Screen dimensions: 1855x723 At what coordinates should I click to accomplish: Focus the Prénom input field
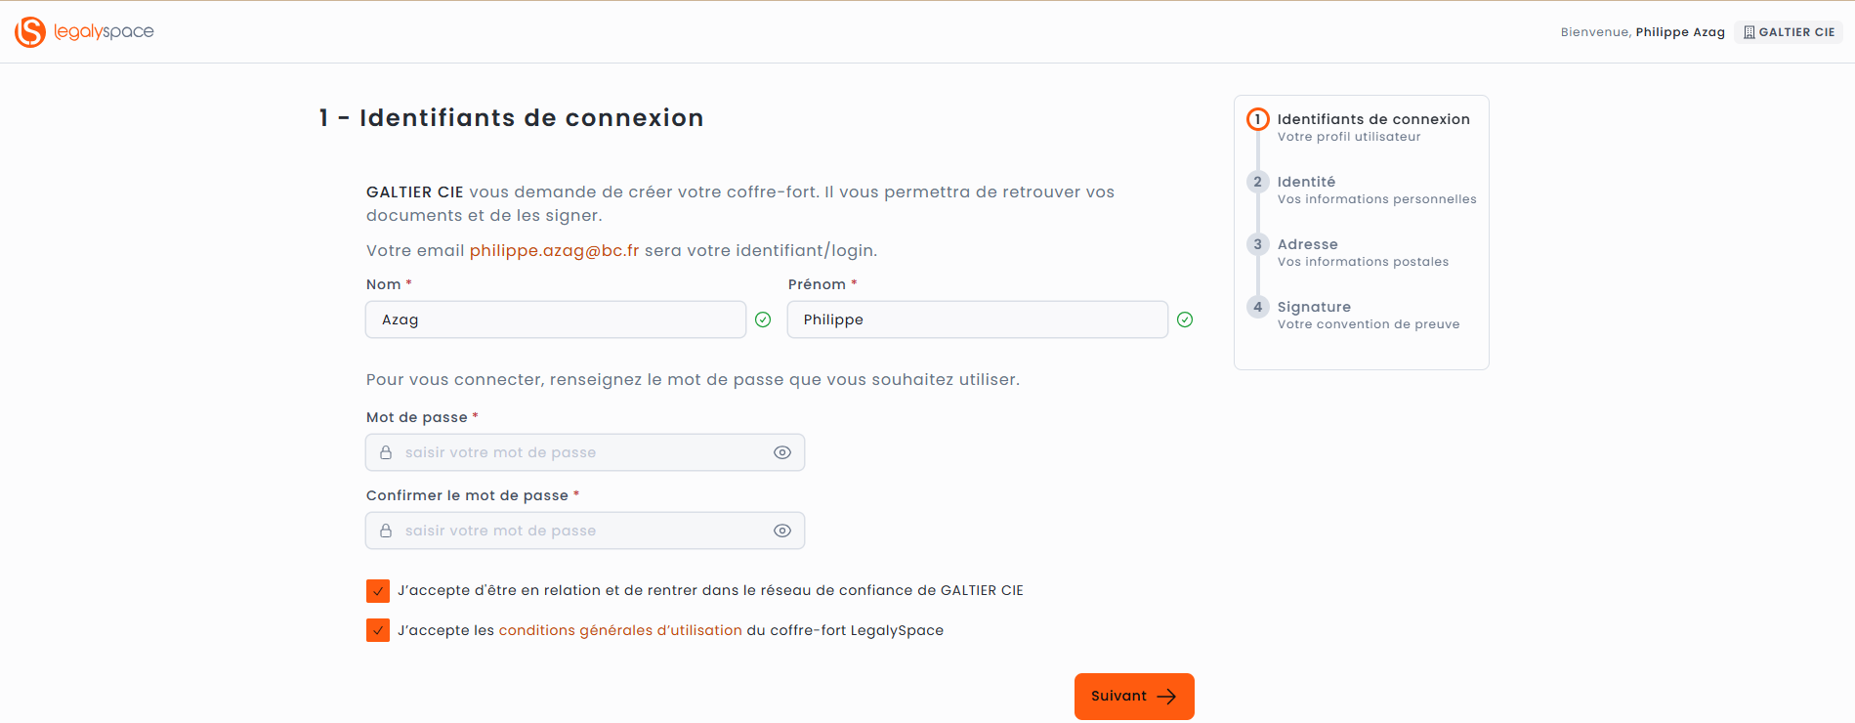tap(977, 319)
